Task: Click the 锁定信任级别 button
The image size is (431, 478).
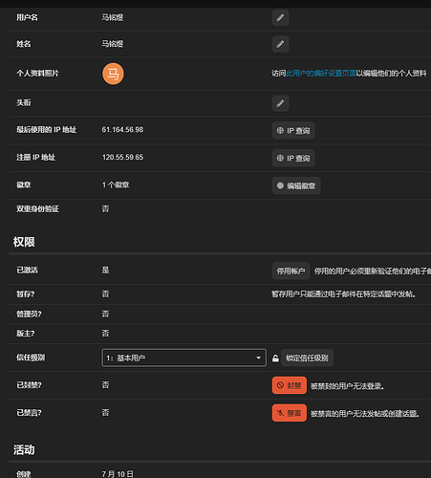Action: (x=307, y=358)
